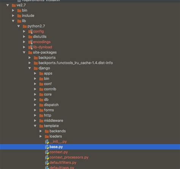Select the site-packages folder label
The height and width of the screenshot is (169, 180).
coord(45,53)
